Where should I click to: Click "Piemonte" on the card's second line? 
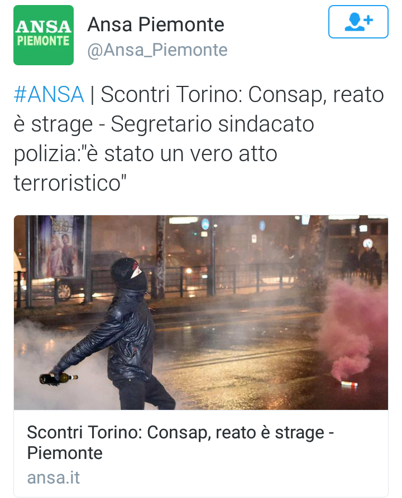pyautogui.click(x=65, y=453)
